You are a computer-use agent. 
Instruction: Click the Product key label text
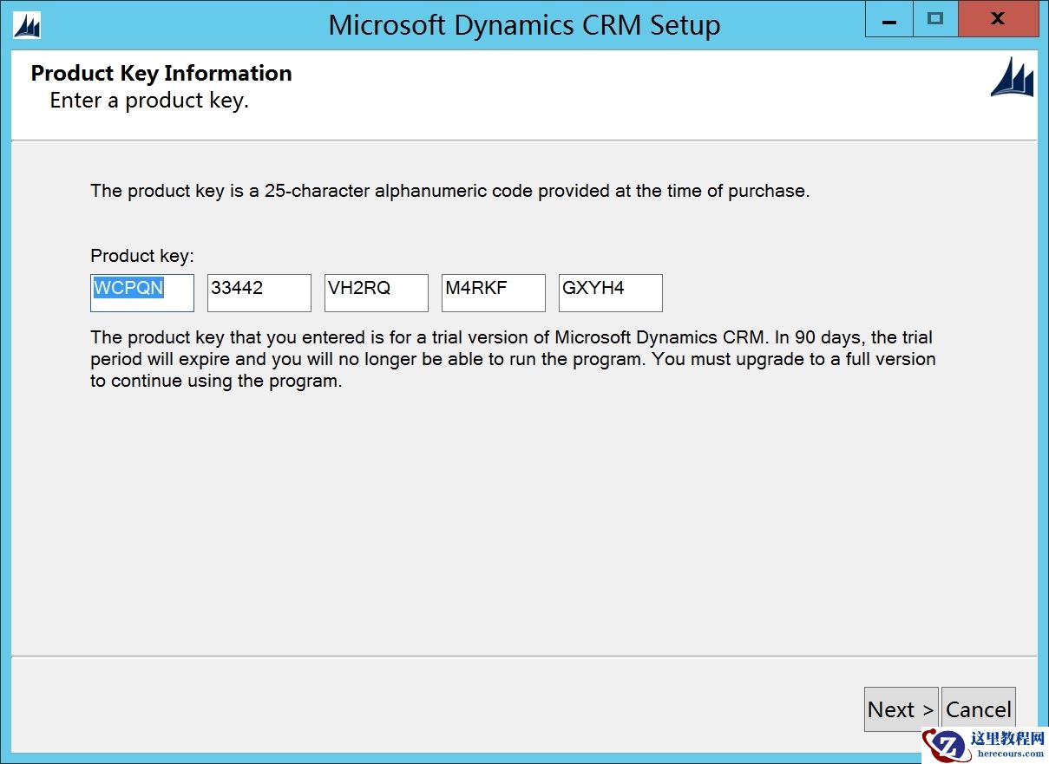click(141, 255)
